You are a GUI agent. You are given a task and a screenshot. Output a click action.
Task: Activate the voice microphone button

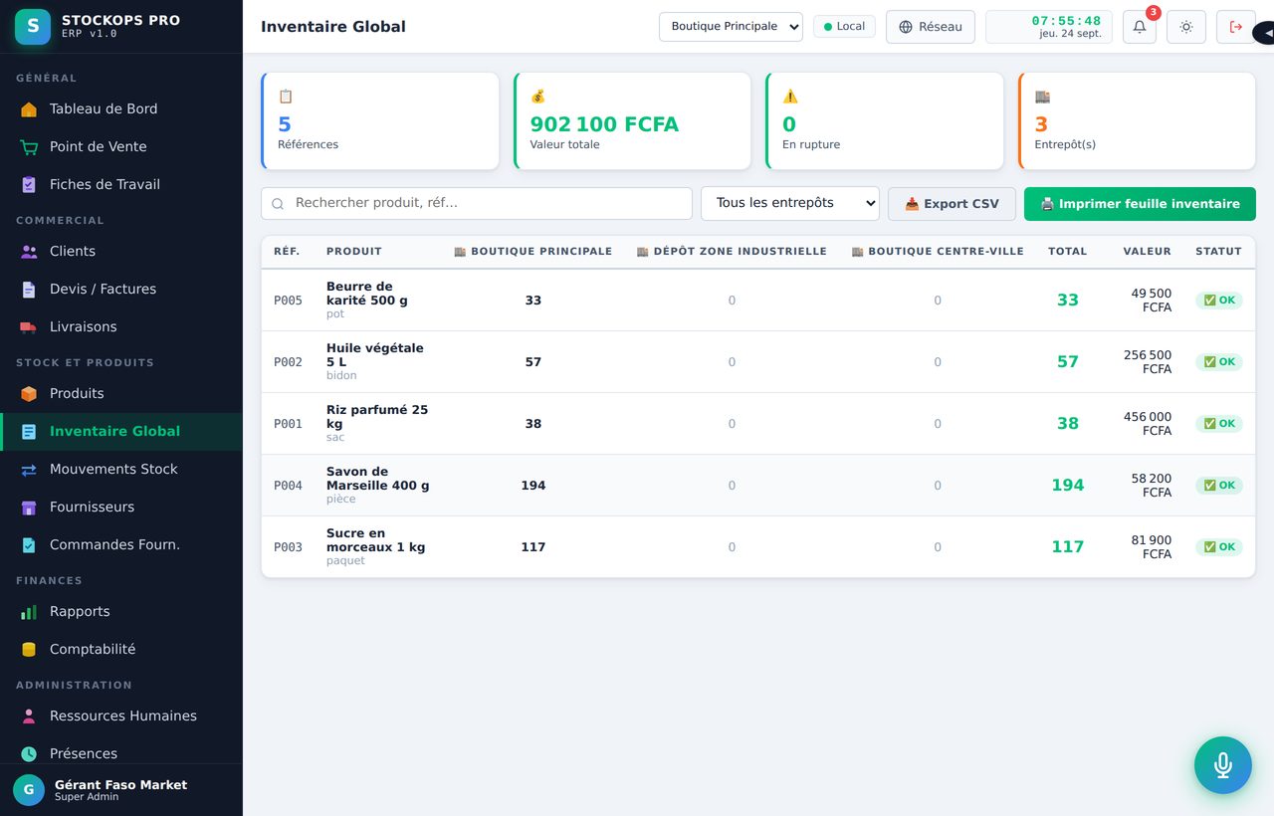(x=1223, y=765)
